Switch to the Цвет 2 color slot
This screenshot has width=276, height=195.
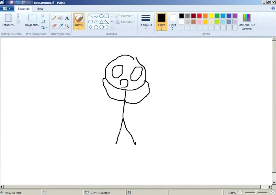coord(173,21)
